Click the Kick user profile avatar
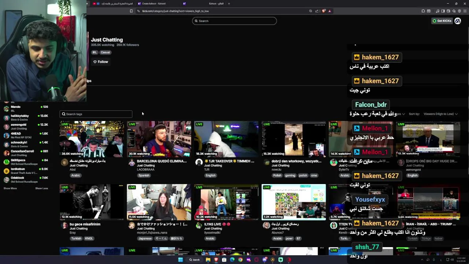 point(458,21)
